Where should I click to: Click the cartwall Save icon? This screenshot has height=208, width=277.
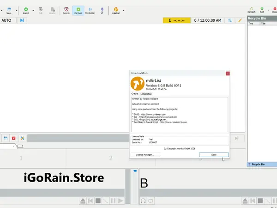[6, 138]
